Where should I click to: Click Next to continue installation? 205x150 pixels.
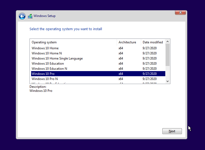coord(172,131)
